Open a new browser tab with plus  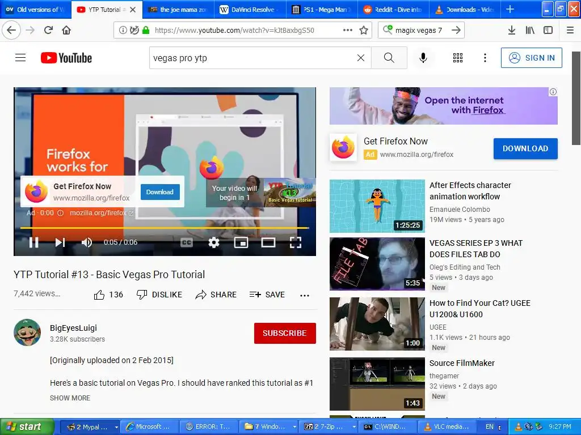pos(510,9)
